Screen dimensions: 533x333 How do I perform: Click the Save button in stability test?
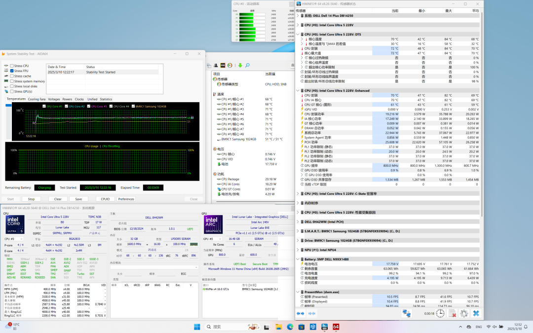coord(78,199)
